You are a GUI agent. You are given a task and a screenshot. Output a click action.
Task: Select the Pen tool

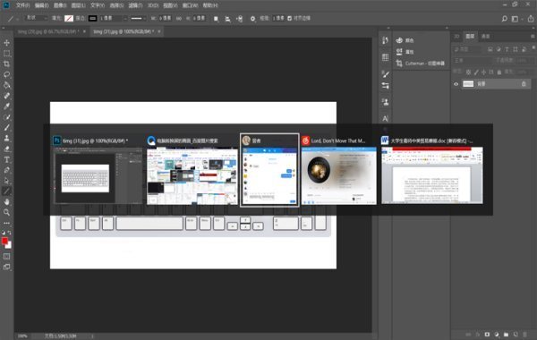point(6,170)
